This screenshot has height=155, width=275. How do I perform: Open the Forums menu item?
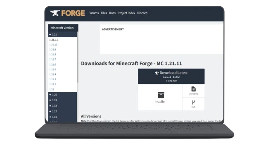pos(93,13)
